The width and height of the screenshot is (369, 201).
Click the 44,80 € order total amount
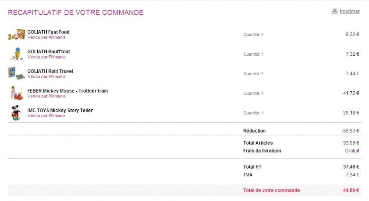click(x=351, y=190)
